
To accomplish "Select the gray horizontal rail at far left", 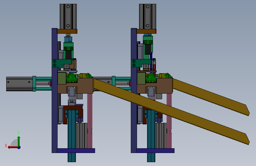I will click(x=19, y=84).
